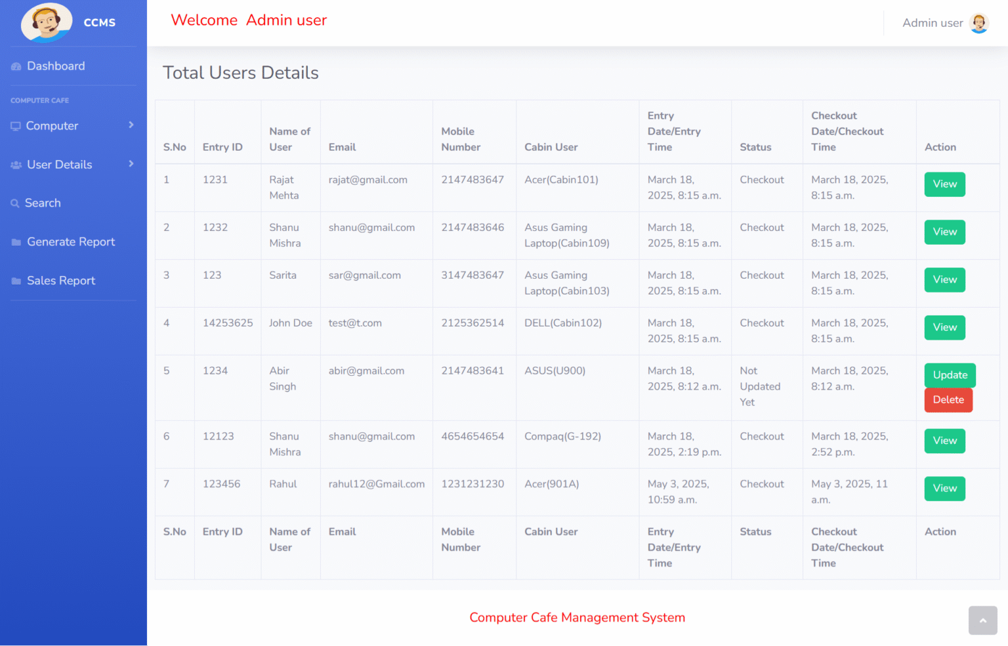1008x646 pixels.
Task: Open the Sales Report menu entry
Action: (60, 280)
